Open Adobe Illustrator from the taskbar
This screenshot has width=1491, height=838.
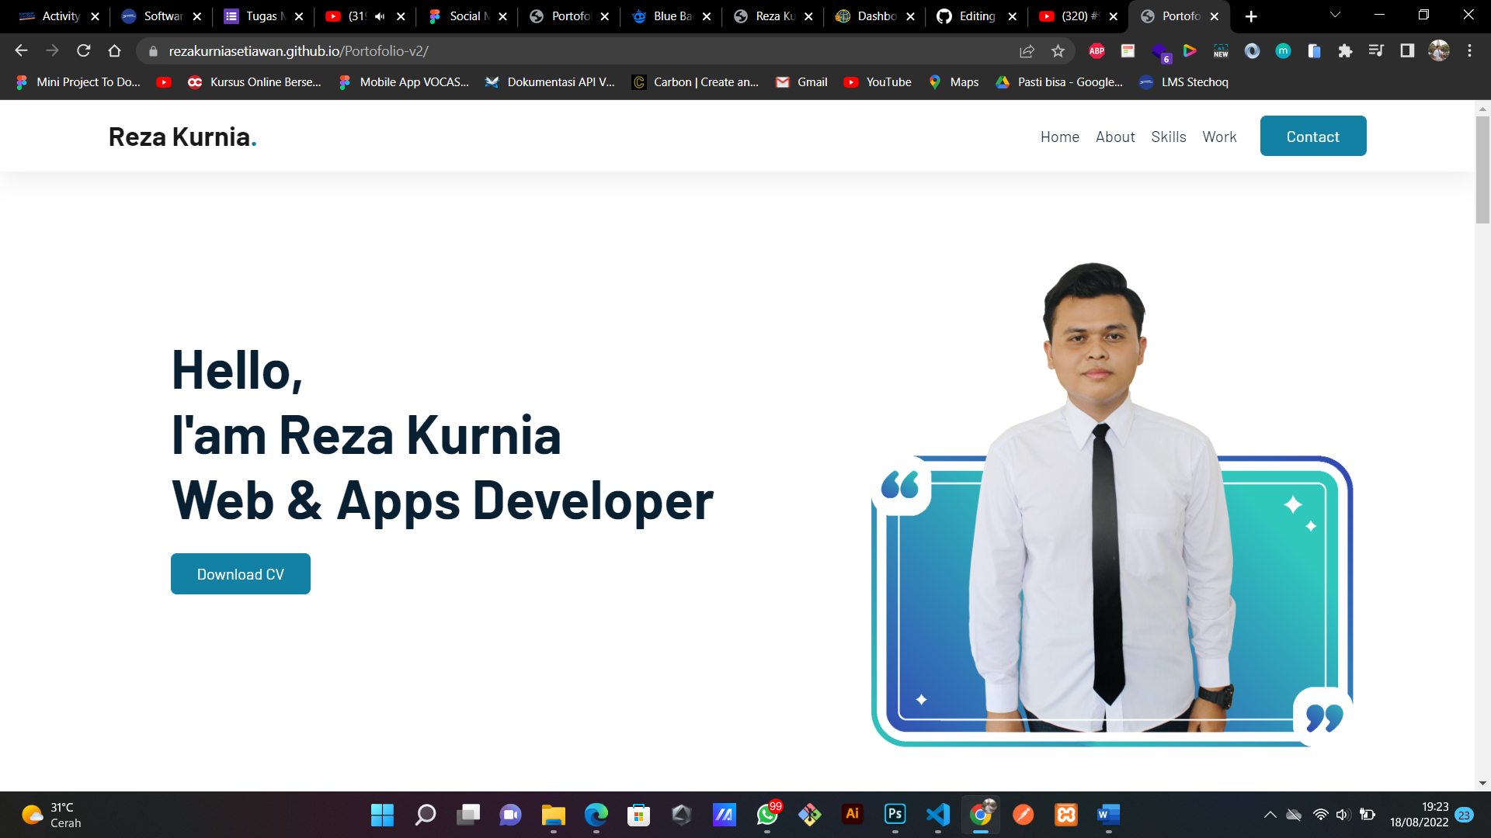pos(852,815)
